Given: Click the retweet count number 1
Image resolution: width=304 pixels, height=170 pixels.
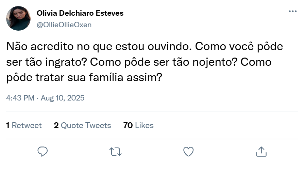Looking at the screenshot, I should pos(8,125).
